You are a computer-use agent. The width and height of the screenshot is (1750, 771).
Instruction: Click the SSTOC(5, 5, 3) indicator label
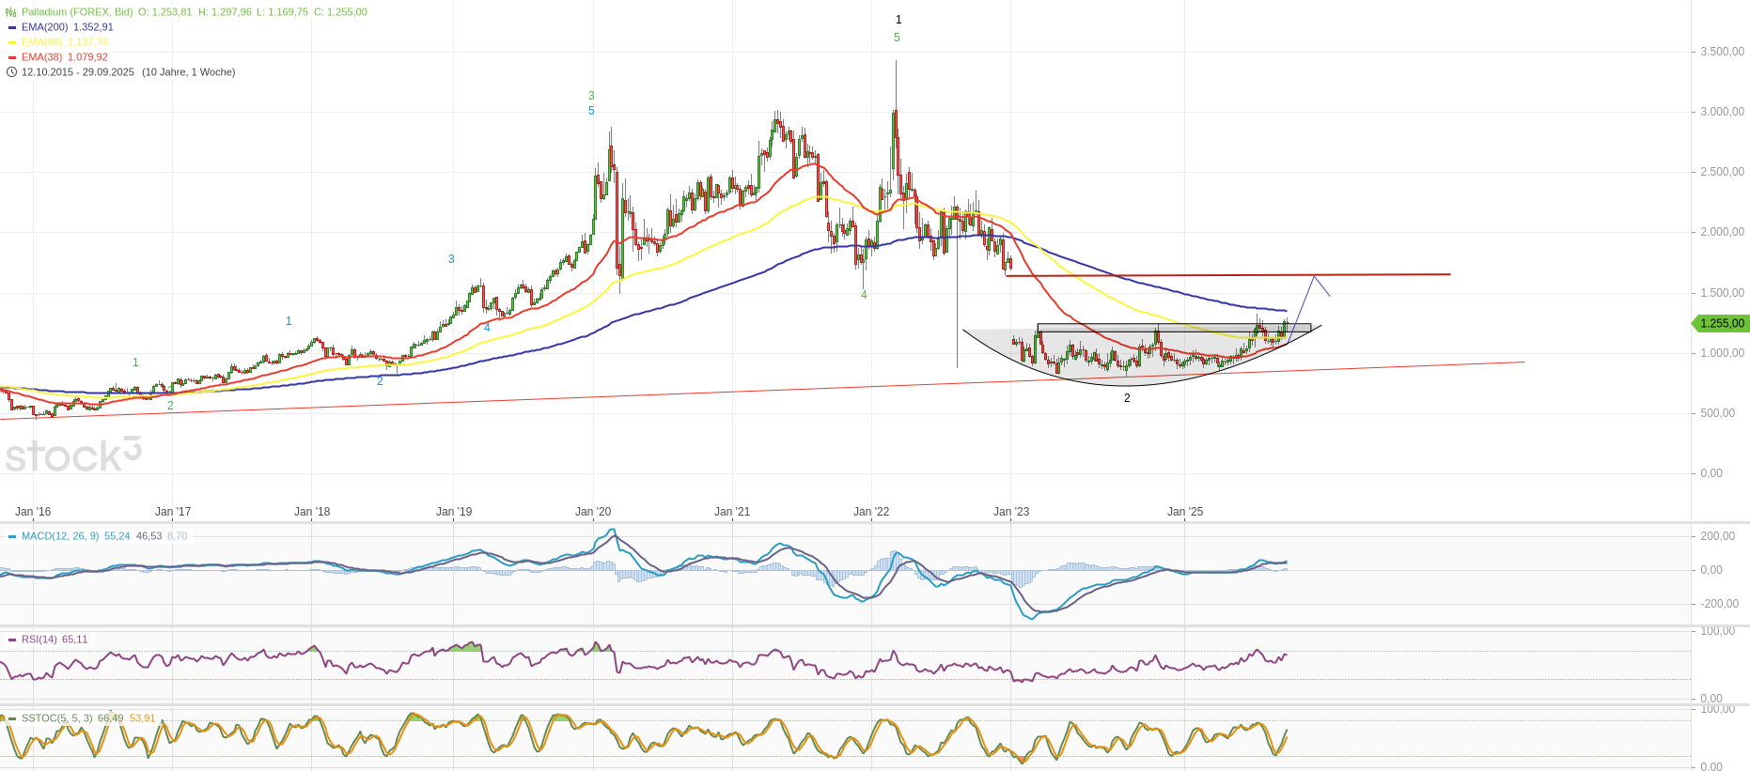(x=56, y=718)
